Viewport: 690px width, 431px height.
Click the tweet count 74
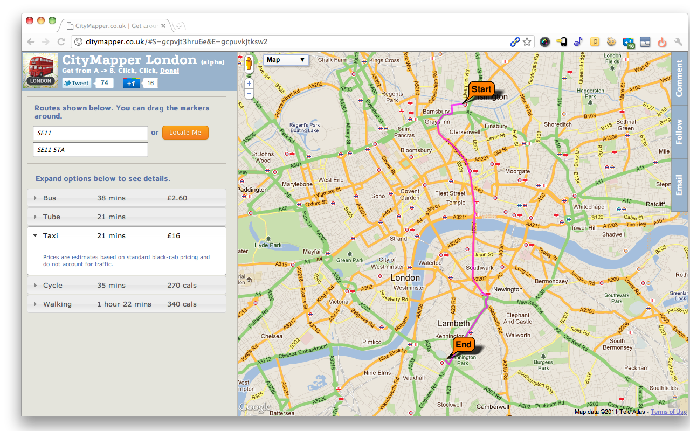[x=104, y=83]
